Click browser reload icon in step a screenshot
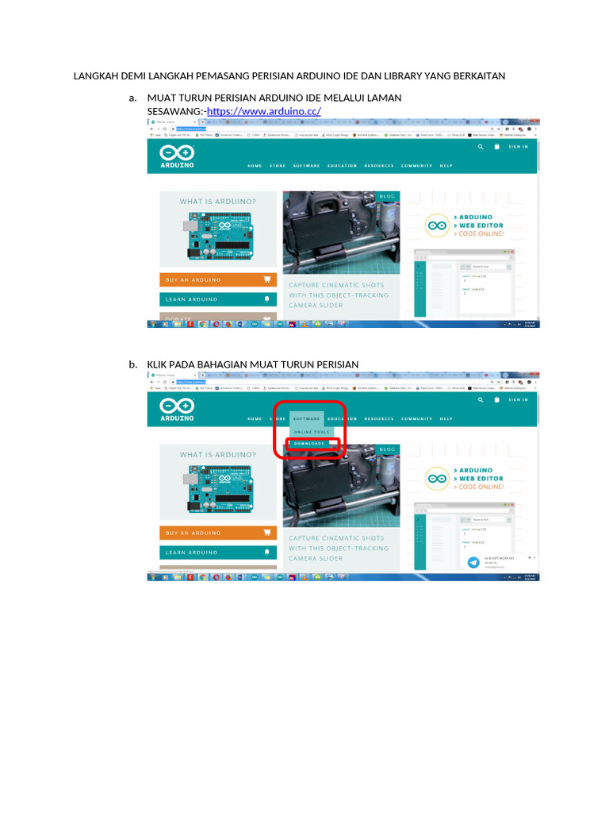This screenshot has width=609, height=813. tap(165, 129)
